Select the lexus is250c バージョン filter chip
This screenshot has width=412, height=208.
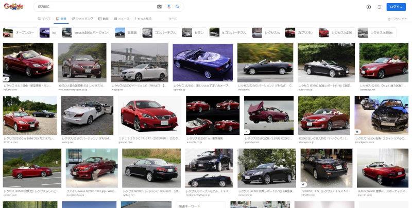point(87,33)
